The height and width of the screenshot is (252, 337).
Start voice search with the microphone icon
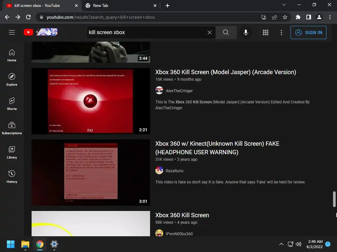(x=246, y=32)
